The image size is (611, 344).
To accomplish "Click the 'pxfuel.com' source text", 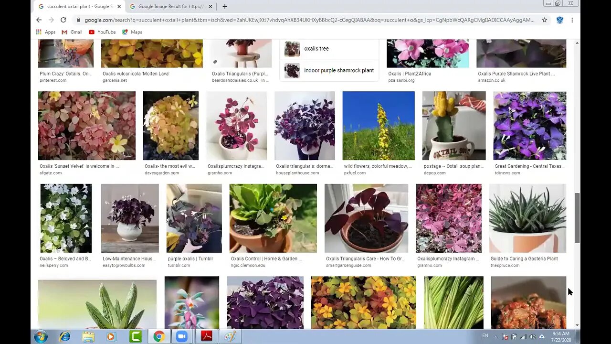I will pos(355,173).
